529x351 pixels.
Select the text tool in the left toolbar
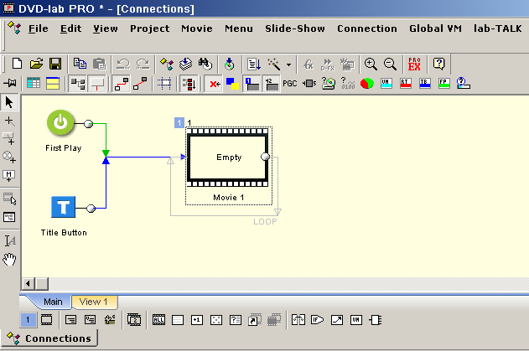10,240
